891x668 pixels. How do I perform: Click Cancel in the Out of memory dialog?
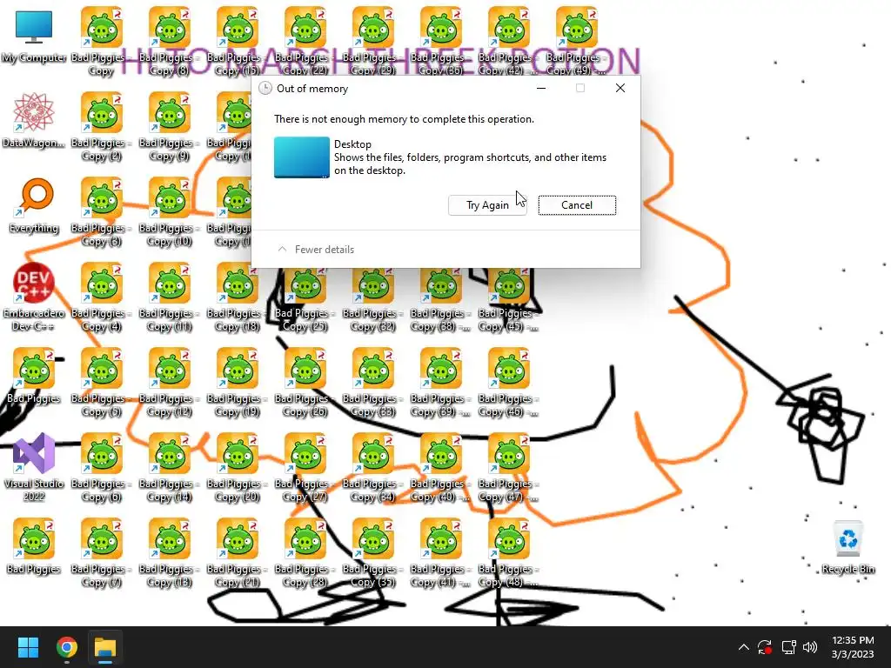pos(577,205)
